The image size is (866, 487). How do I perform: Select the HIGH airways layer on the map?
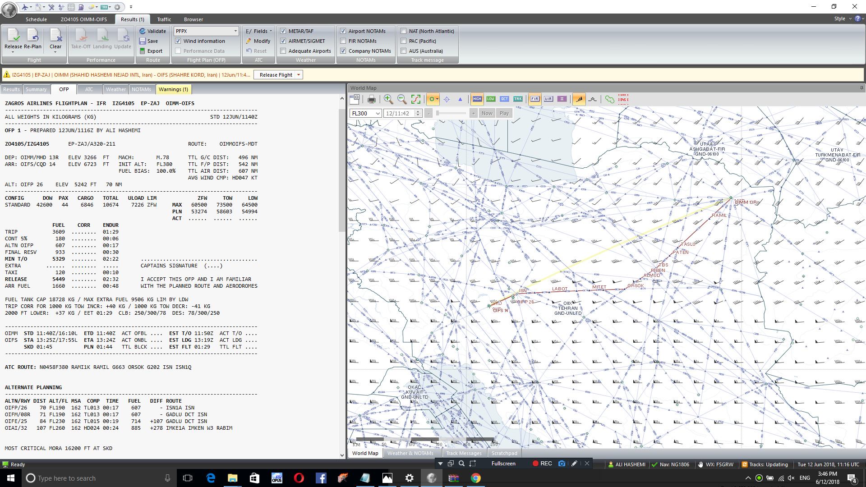(x=477, y=99)
